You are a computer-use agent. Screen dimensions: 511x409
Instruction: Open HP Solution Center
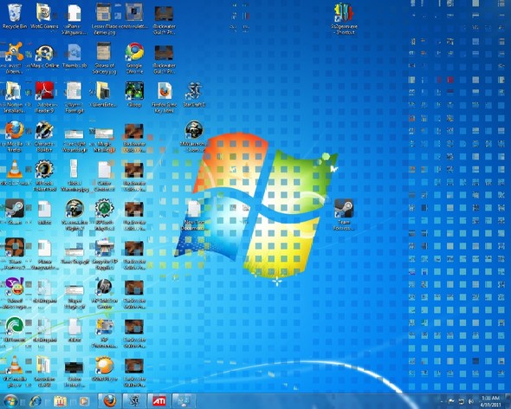click(104, 293)
